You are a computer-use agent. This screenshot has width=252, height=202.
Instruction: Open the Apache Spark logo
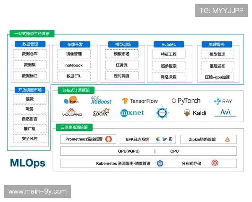click(x=101, y=112)
